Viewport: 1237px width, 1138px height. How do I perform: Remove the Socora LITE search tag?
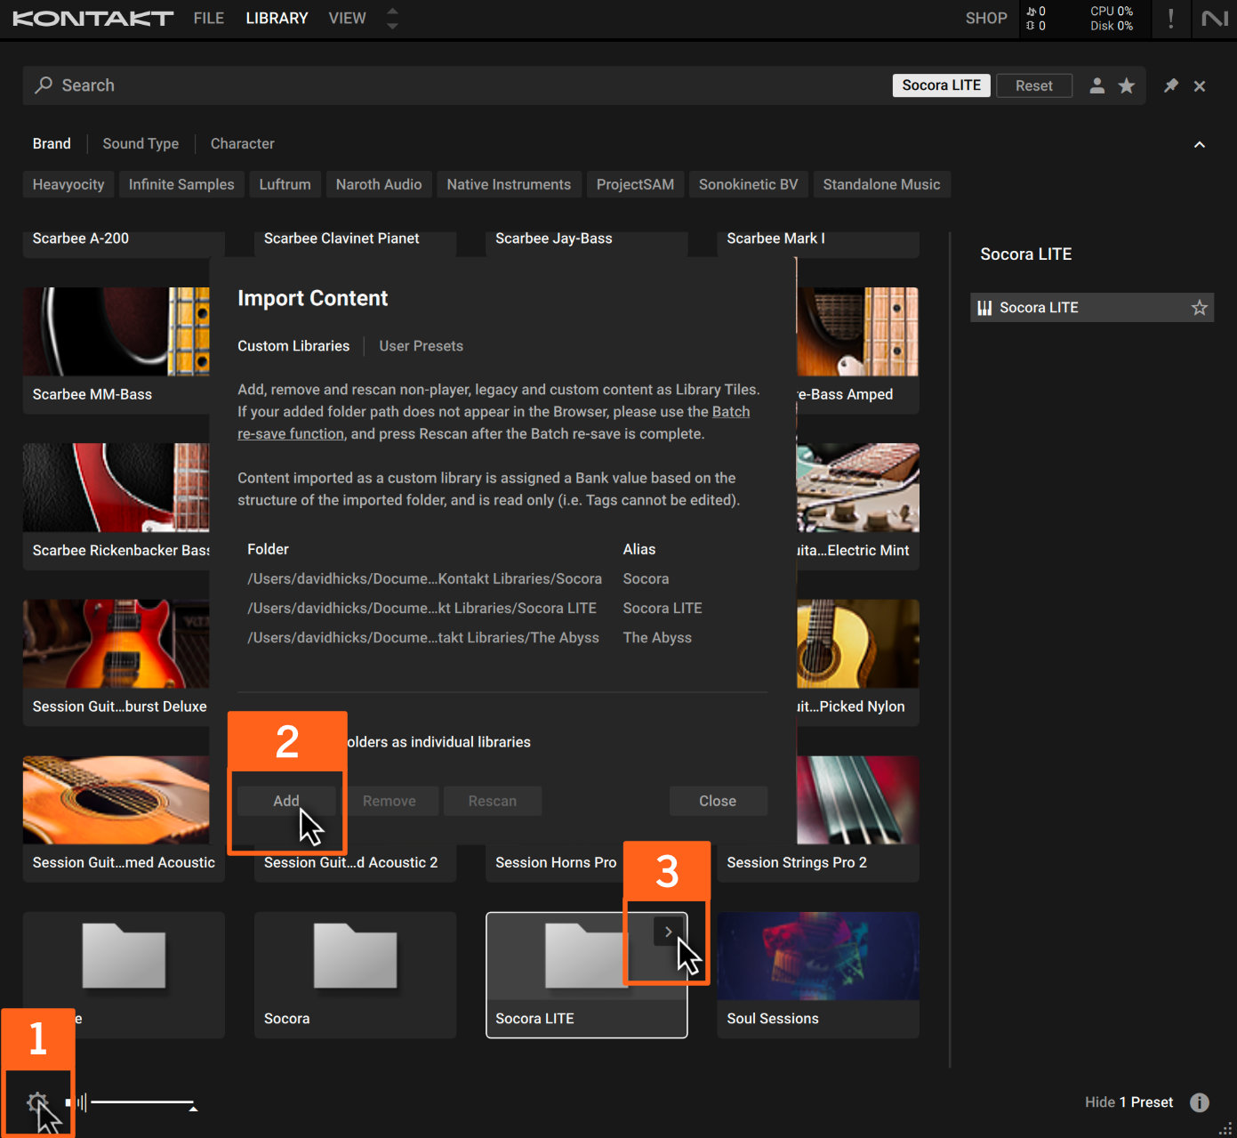(942, 85)
